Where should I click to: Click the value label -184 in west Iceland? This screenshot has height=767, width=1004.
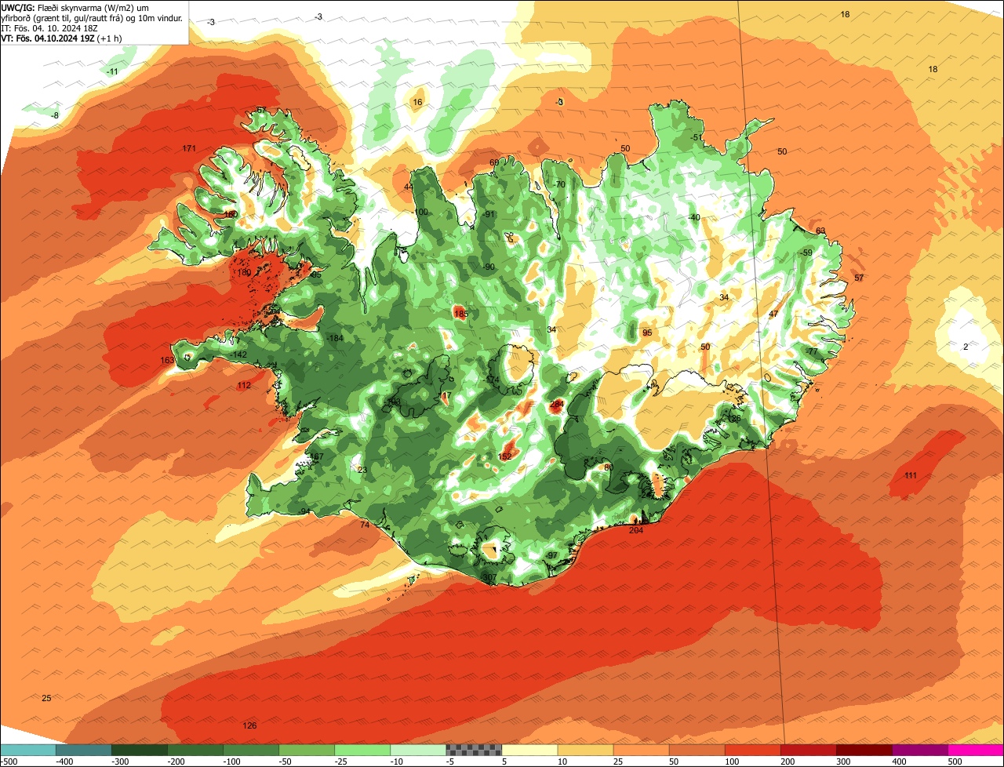pyautogui.click(x=336, y=338)
